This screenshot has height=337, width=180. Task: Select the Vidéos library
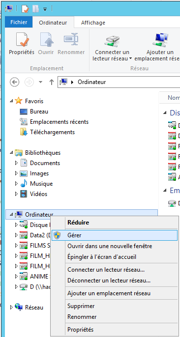(38, 194)
